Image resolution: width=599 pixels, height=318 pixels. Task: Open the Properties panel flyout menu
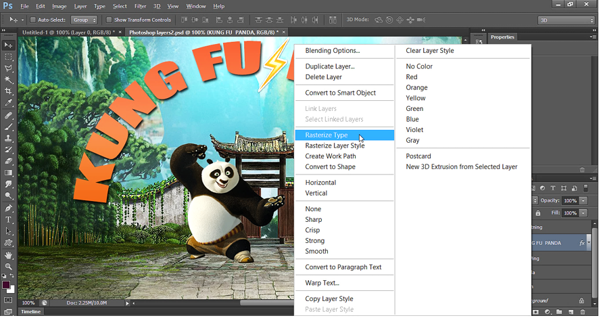click(x=592, y=37)
